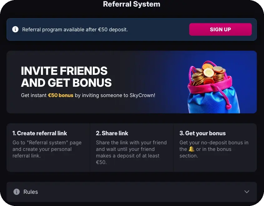Select the '1. Create referral link' step card

tap(48, 147)
